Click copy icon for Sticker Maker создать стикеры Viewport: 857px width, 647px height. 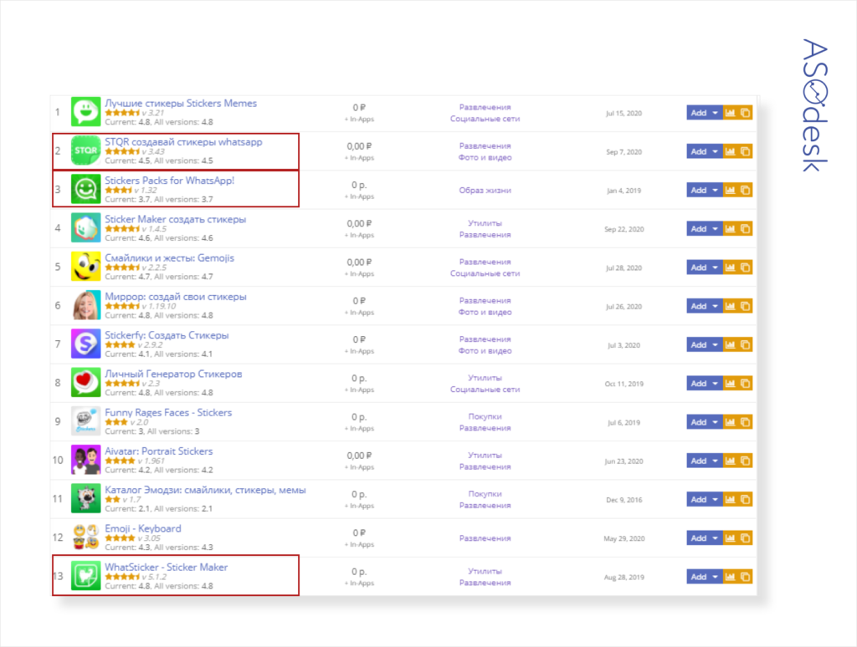745,229
